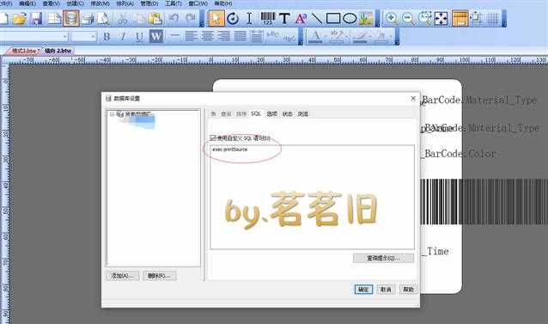
Task: Toggle italic formatting
Action: pyautogui.click(x=123, y=36)
